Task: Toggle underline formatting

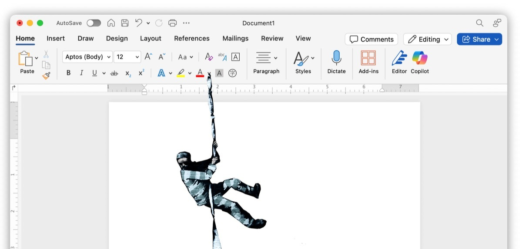Action: (94, 73)
